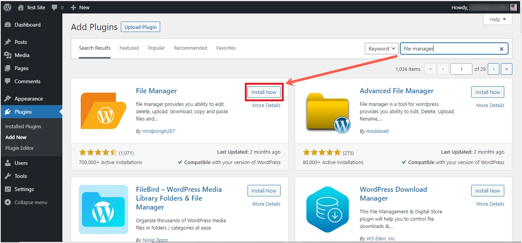Open author modalweb link
Image resolution: width=522 pixels, height=243 pixels.
point(377,131)
